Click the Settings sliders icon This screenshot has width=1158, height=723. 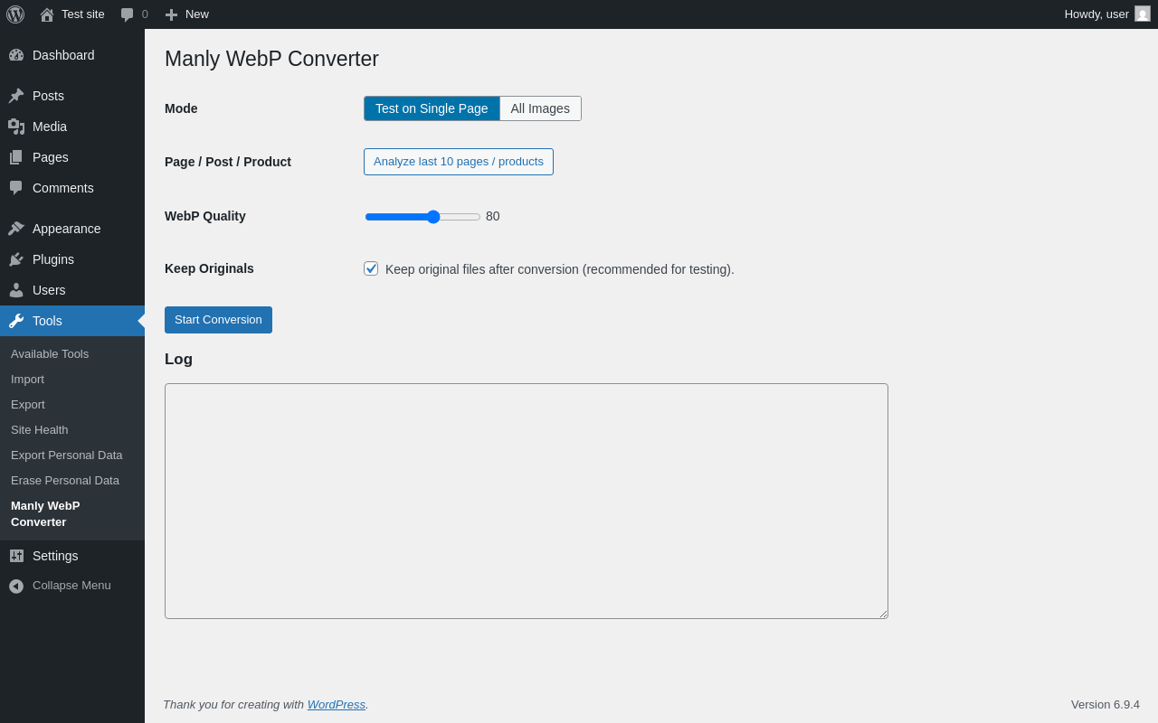click(16, 556)
